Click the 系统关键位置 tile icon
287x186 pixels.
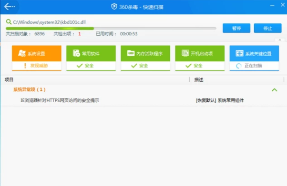(x=240, y=53)
